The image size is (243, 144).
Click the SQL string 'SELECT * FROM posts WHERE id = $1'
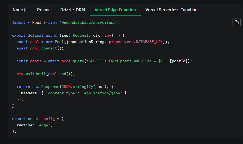coord(126,61)
